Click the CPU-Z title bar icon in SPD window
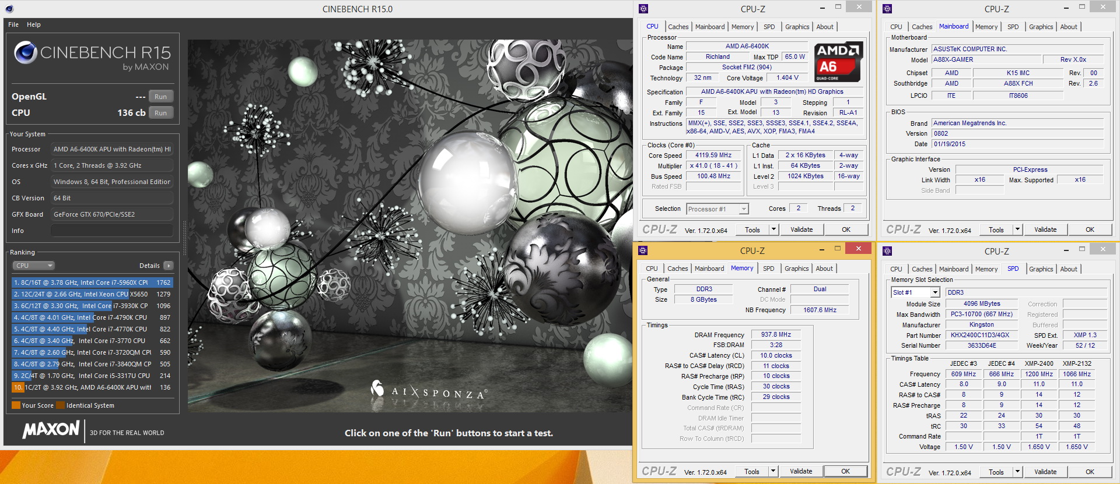This screenshot has width=1120, height=484. pyautogui.click(x=887, y=251)
